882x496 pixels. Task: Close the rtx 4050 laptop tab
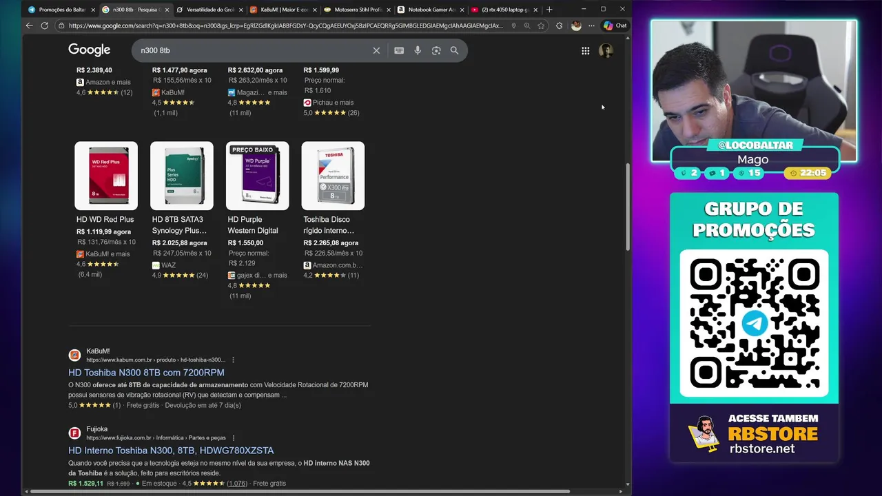tap(535, 10)
